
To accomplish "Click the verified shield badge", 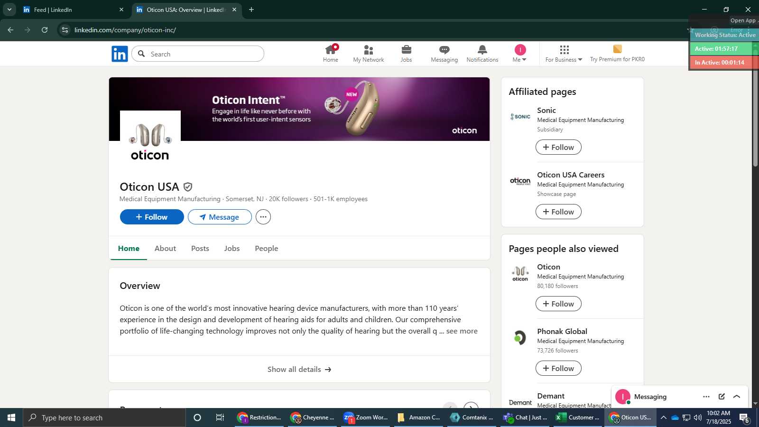I will pyautogui.click(x=188, y=187).
